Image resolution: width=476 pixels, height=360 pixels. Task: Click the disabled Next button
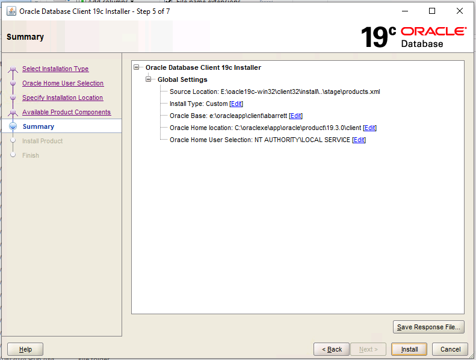368,349
